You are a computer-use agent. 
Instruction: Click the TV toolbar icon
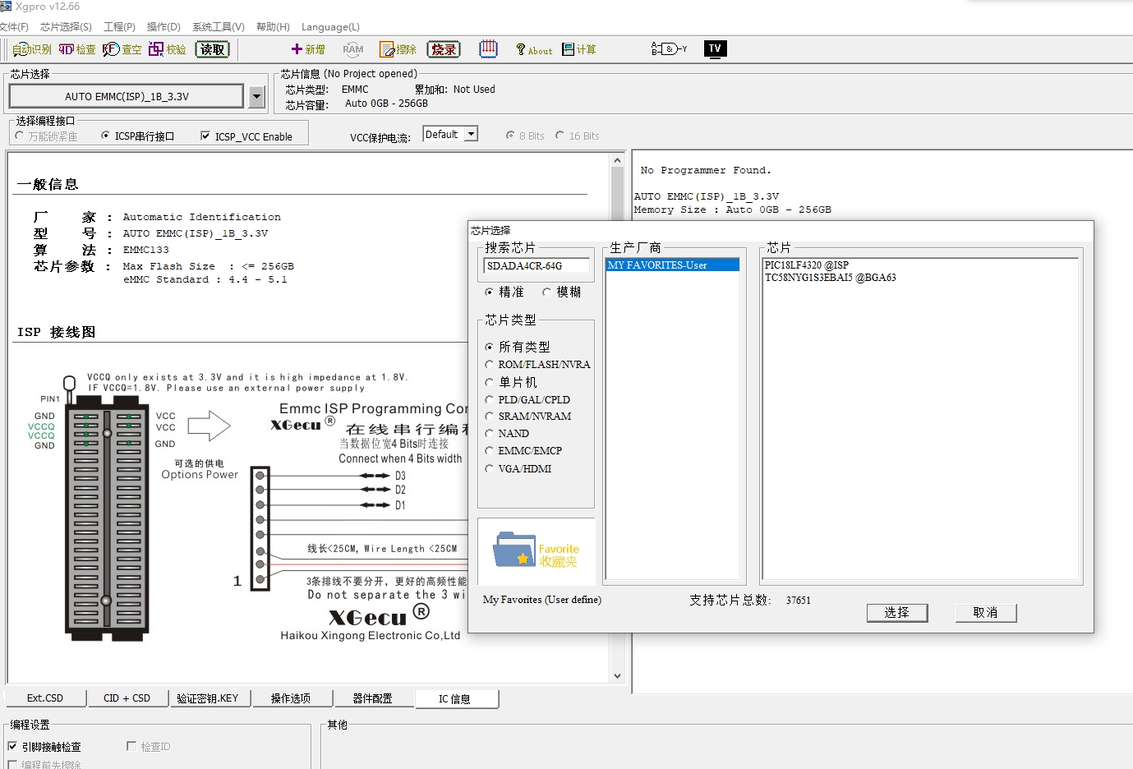(715, 49)
